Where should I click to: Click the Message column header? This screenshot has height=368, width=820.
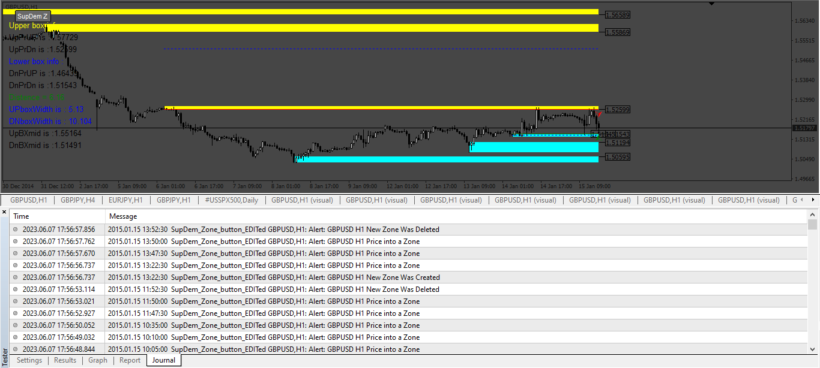(x=456, y=216)
